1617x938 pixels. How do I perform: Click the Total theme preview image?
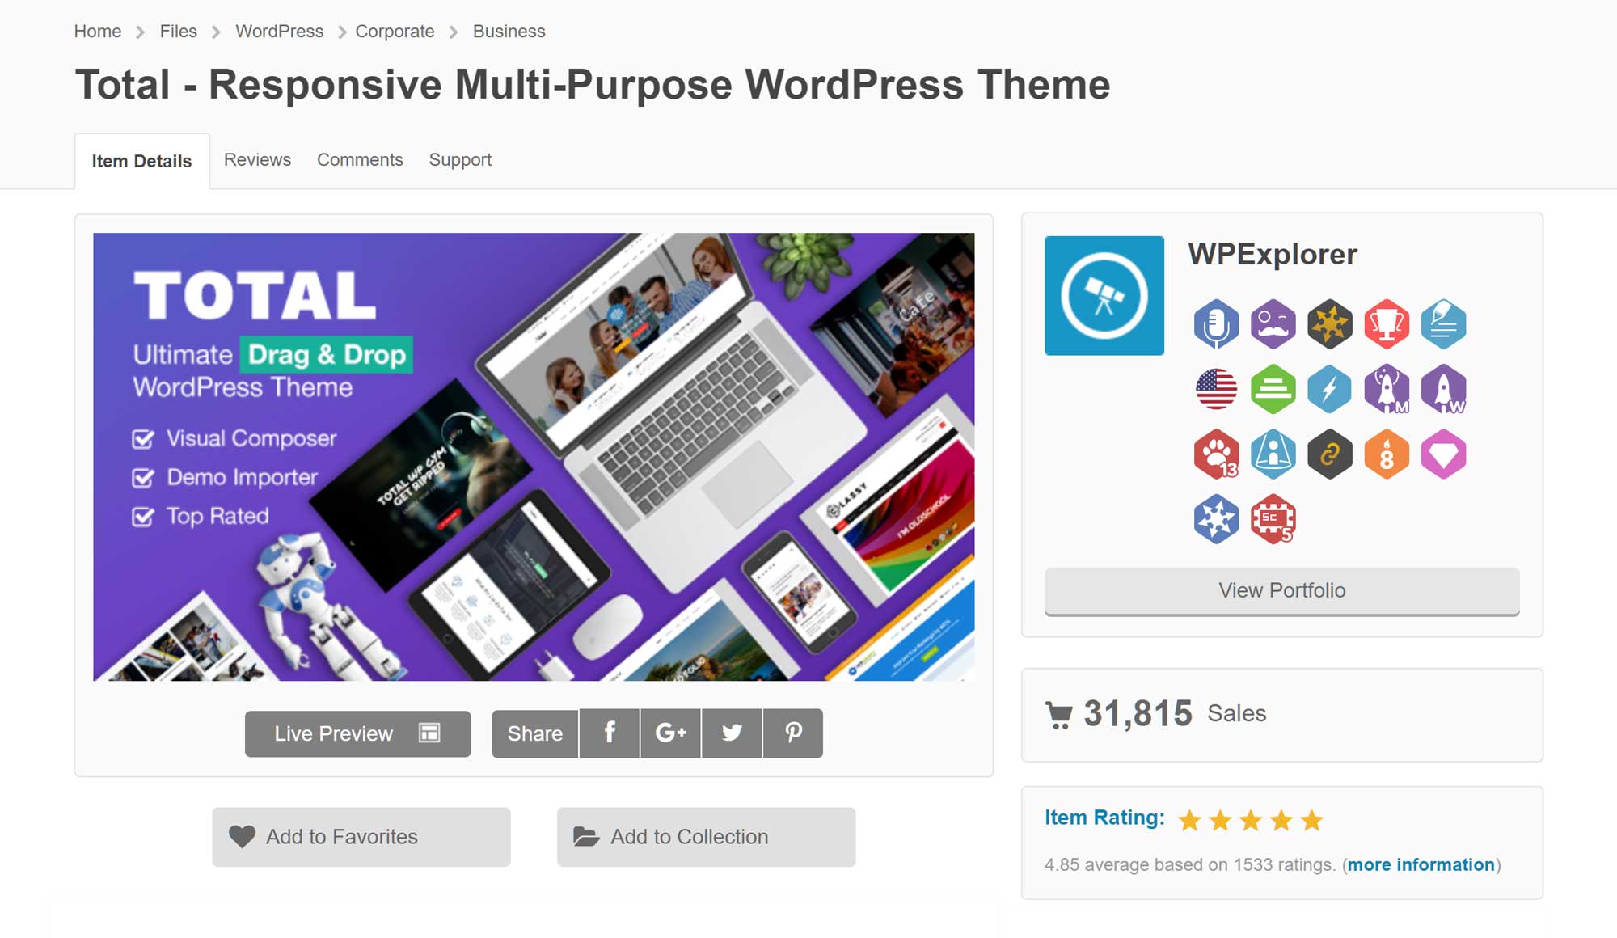click(x=534, y=457)
